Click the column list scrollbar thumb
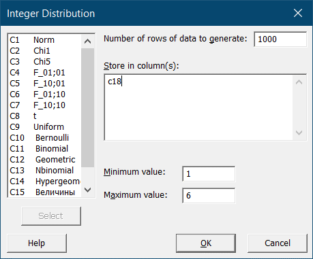Image resolution: width=313 pixels, height=259 pixels. [87, 107]
